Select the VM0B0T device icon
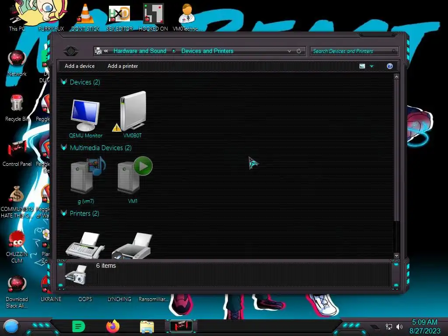Image resolution: width=448 pixels, height=336 pixels. [x=132, y=112]
